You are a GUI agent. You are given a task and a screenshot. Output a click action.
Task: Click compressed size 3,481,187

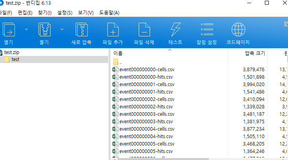(x=254, y=114)
